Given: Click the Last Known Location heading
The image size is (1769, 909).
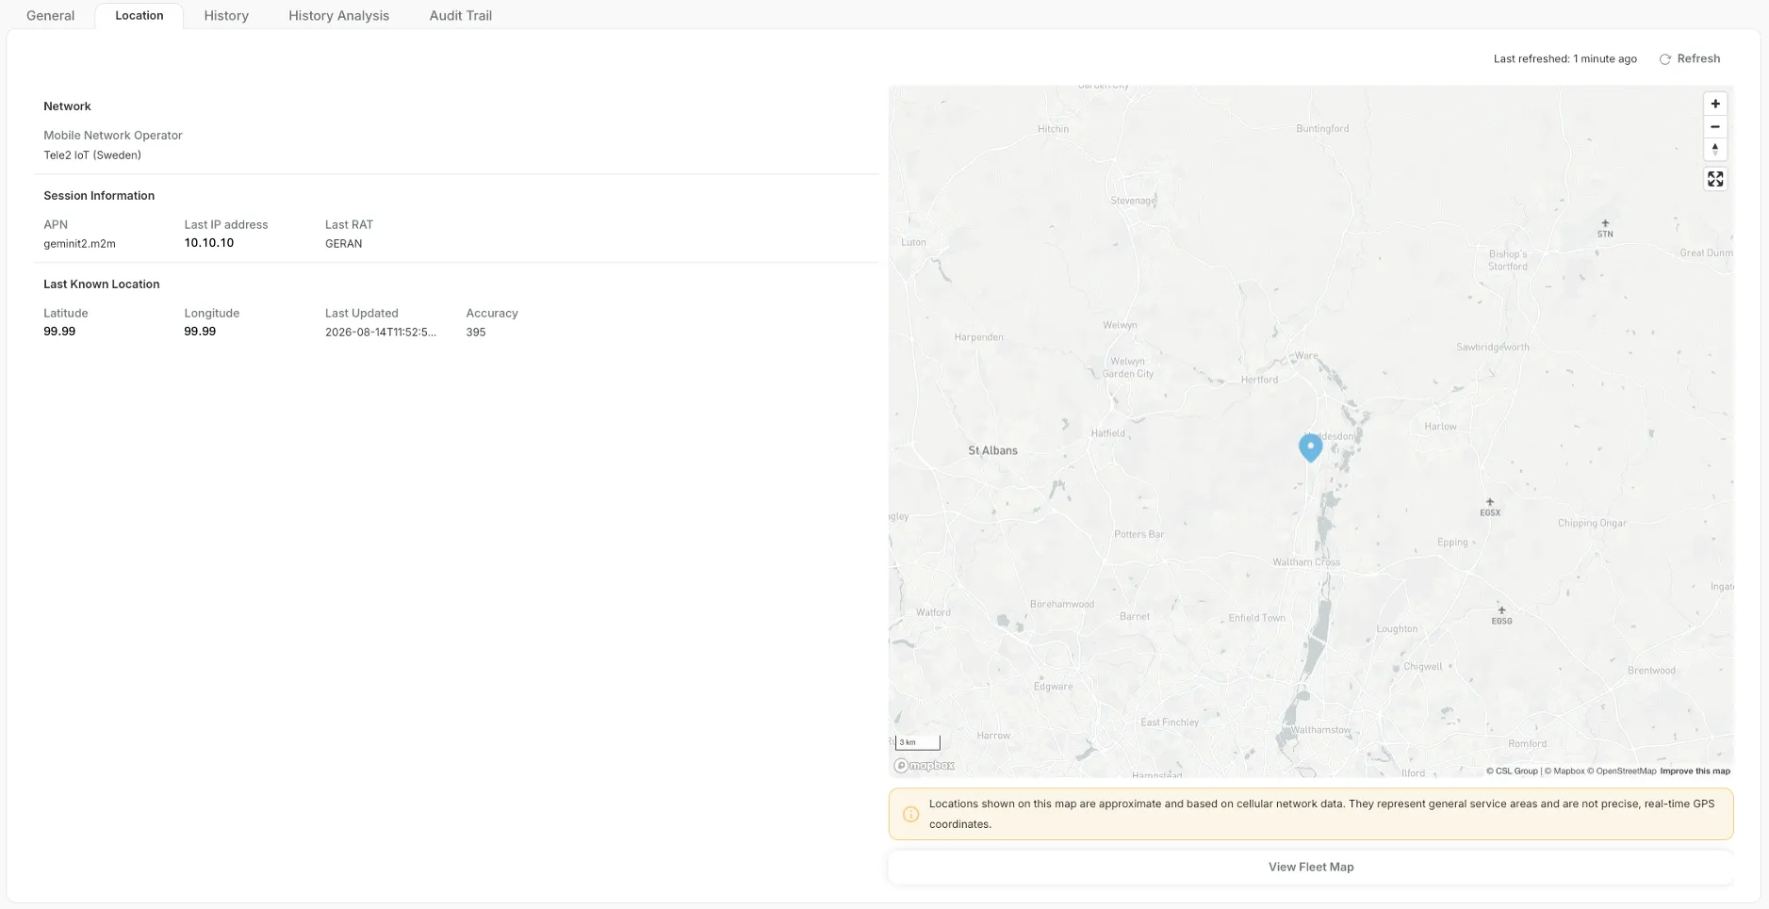Looking at the screenshot, I should click(102, 284).
